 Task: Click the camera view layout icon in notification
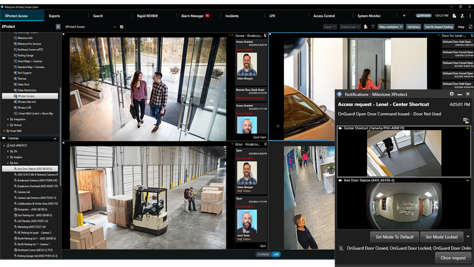[466, 121]
